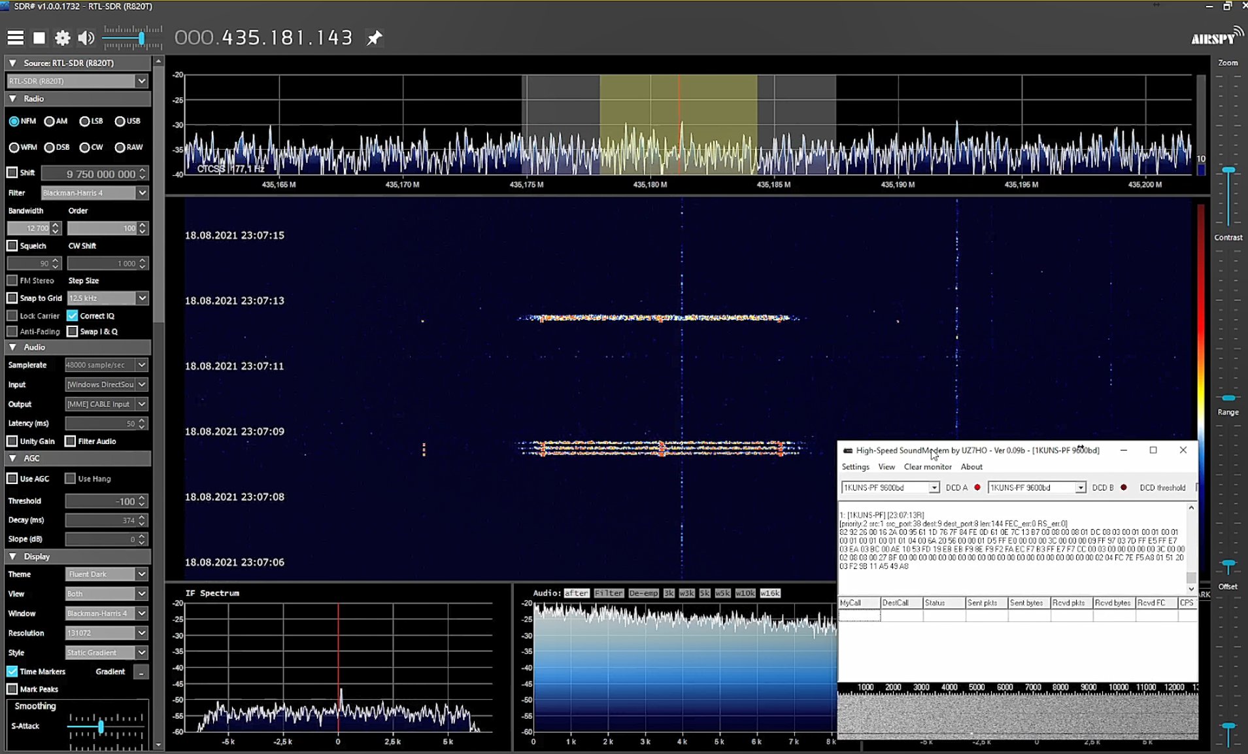1248x754 pixels.
Task: Open the settings gear icon
Action: click(x=62, y=37)
